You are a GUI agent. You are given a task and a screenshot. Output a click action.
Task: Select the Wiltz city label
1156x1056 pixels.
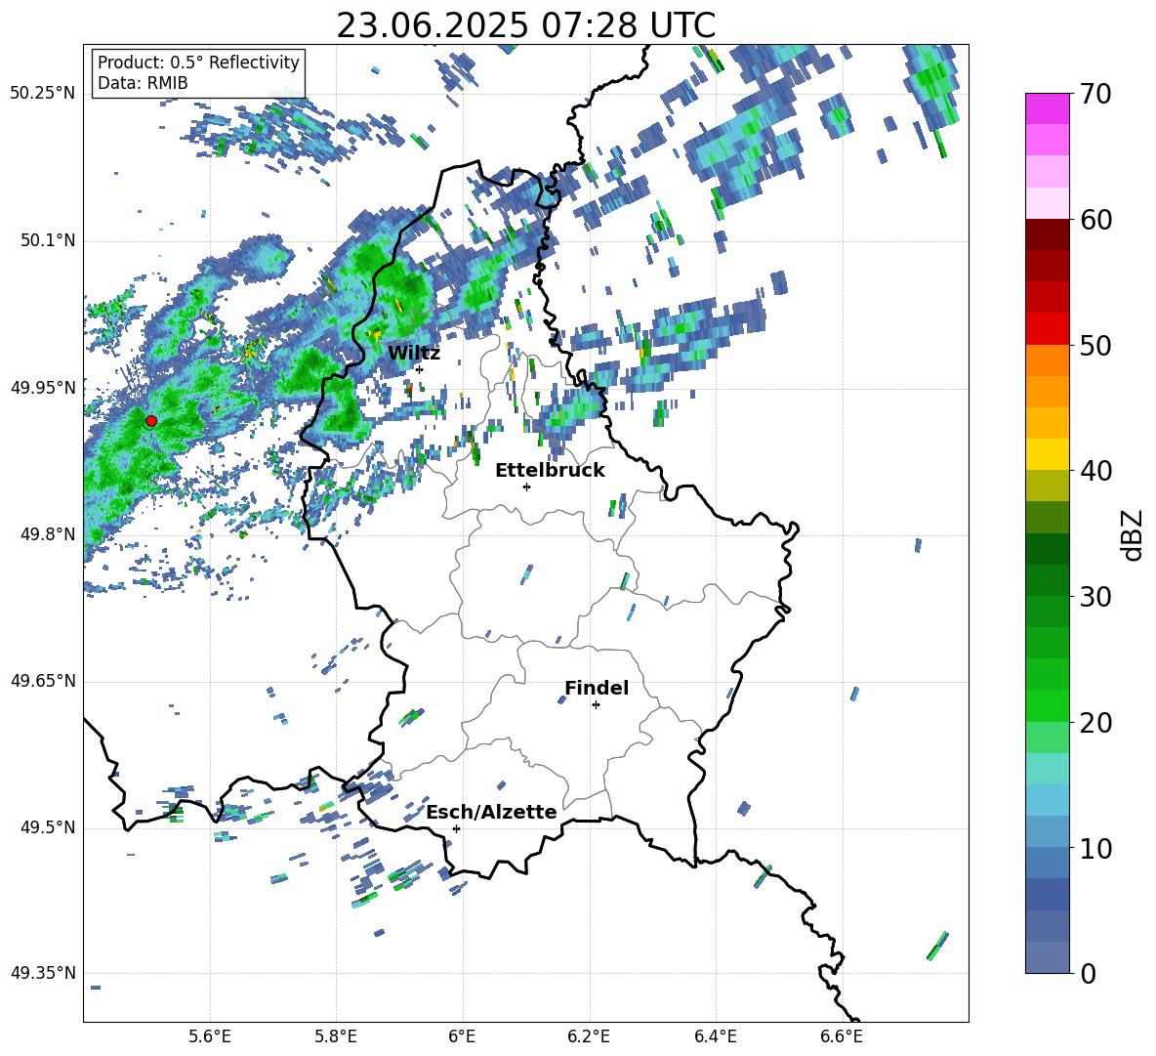pyautogui.click(x=414, y=354)
